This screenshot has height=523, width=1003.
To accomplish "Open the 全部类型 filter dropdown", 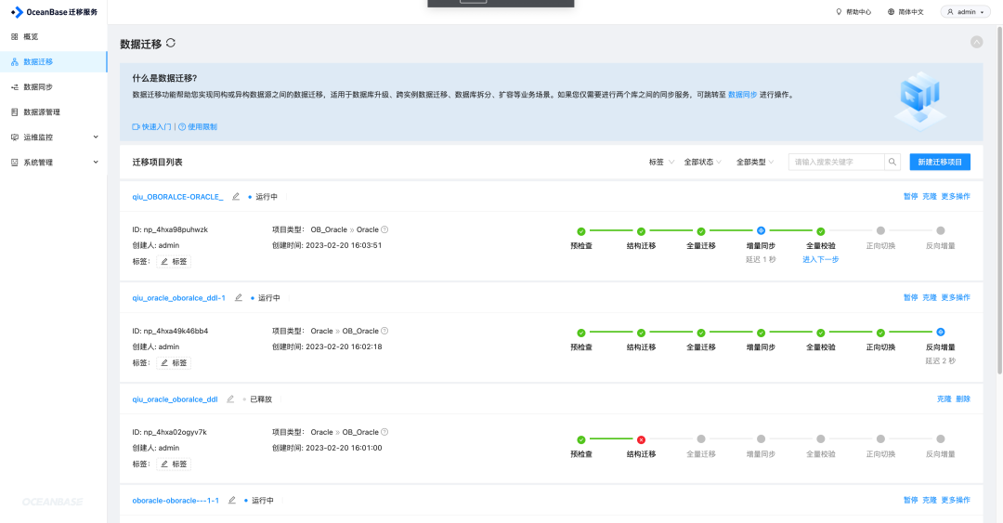I will tap(755, 162).
